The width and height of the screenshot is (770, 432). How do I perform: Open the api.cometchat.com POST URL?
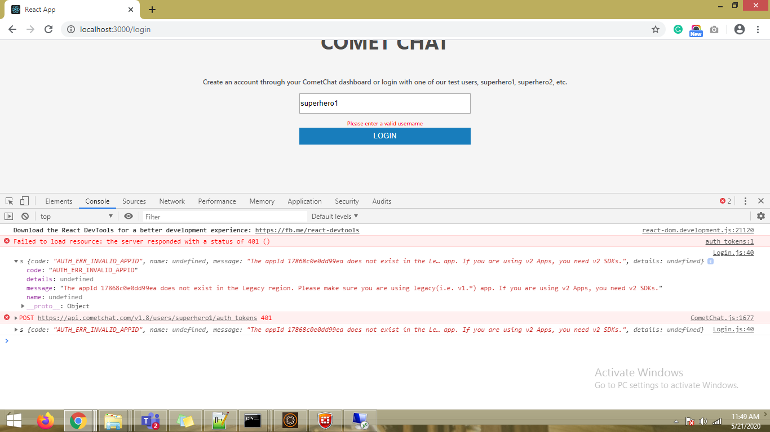147,318
